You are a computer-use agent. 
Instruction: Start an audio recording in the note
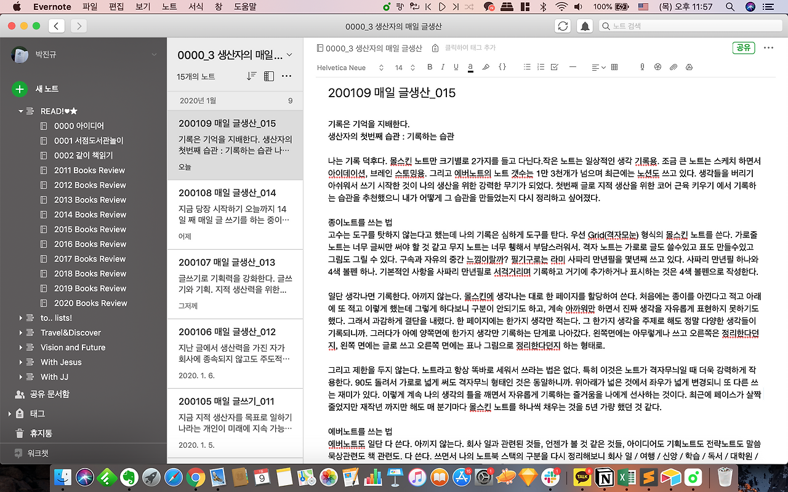[642, 67]
